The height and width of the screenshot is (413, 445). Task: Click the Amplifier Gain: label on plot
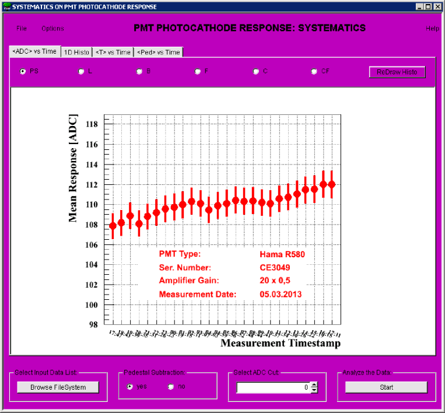pyautogui.click(x=189, y=281)
